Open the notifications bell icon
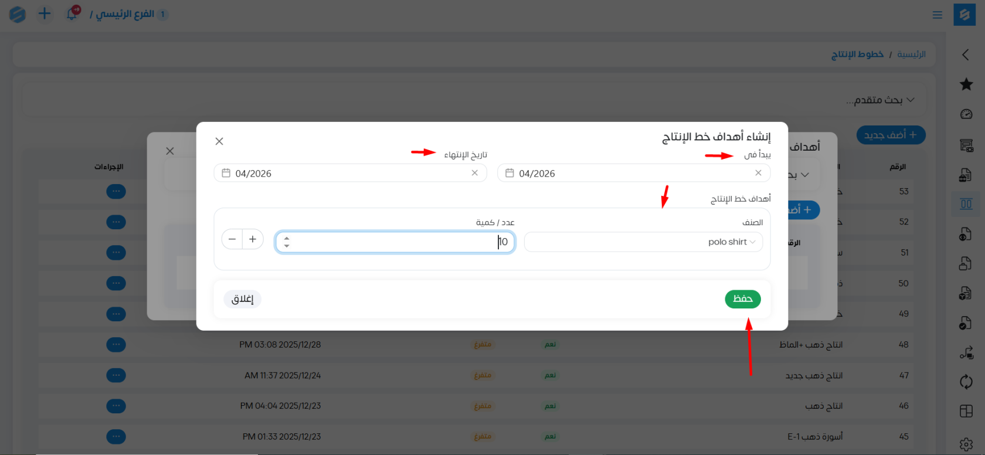The image size is (985, 455). 72,13
